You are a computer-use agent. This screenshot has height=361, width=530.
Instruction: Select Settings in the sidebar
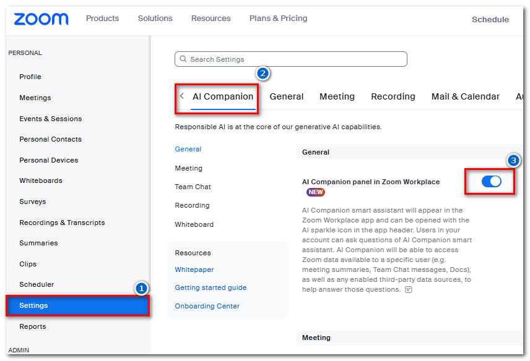click(x=78, y=305)
